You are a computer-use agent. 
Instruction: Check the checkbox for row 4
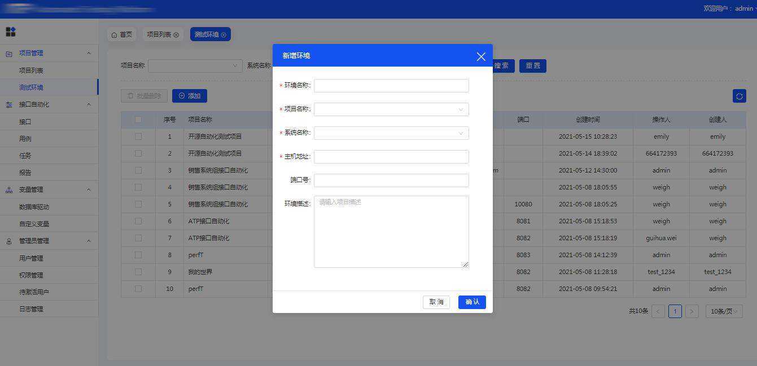pyautogui.click(x=138, y=187)
